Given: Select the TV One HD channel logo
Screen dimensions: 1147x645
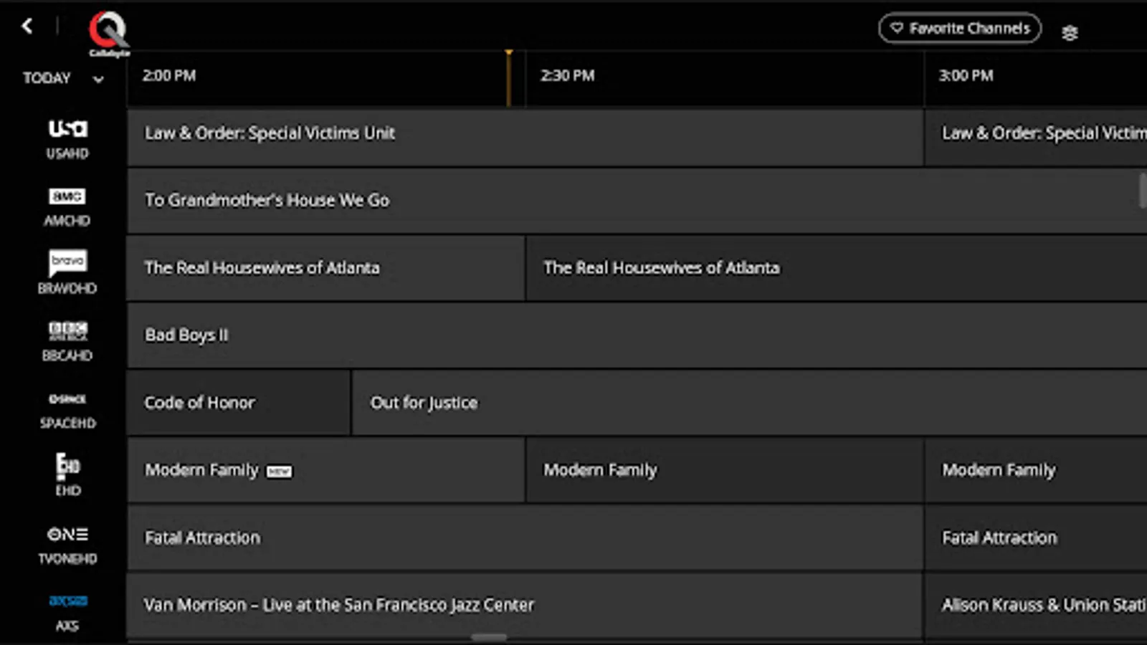Looking at the screenshot, I should click(67, 535).
